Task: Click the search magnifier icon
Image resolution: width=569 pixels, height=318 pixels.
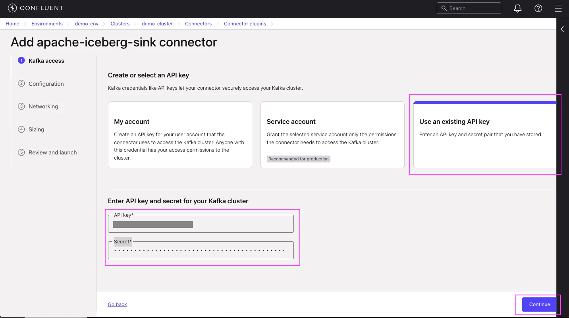Action: click(444, 8)
